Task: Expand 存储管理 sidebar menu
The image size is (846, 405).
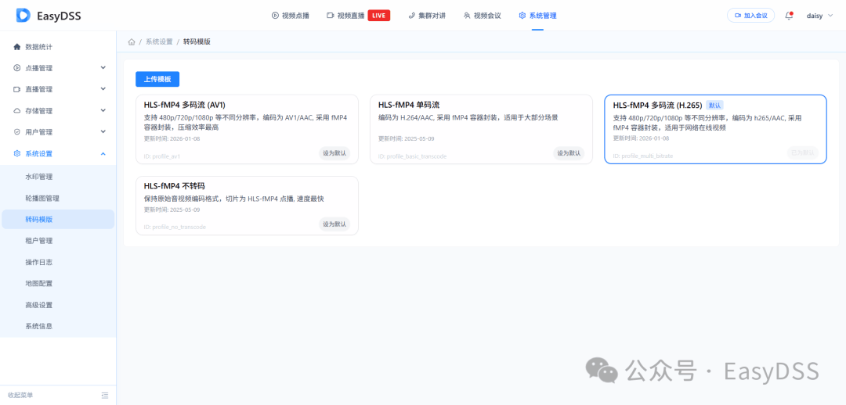Action: pyautogui.click(x=58, y=111)
